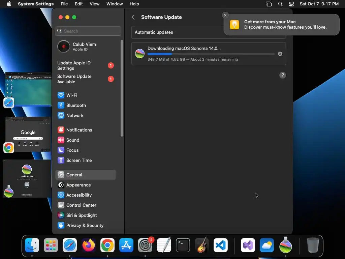345x259 pixels.
Task: Open Weather app from the Dock
Action: [x=267, y=245]
